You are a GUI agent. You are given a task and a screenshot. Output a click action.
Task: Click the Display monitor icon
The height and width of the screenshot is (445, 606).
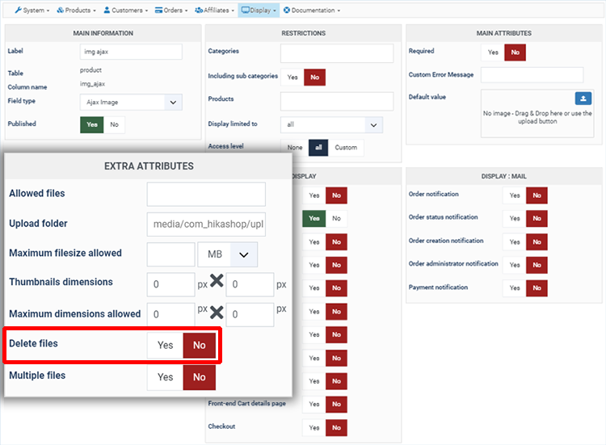pos(246,10)
